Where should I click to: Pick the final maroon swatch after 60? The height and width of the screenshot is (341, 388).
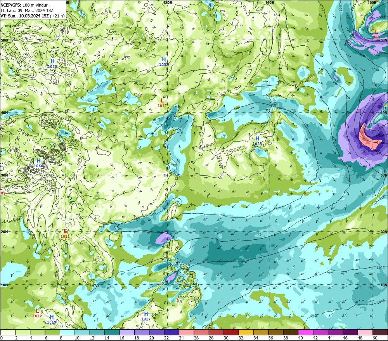click(x=380, y=332)
